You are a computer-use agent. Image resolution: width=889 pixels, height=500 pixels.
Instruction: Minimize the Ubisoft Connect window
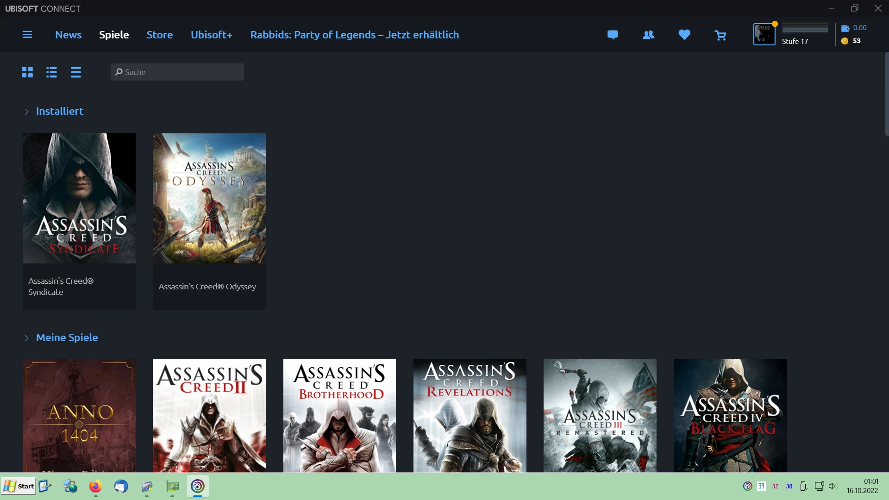pyautogui.click(x=832, y=8)
